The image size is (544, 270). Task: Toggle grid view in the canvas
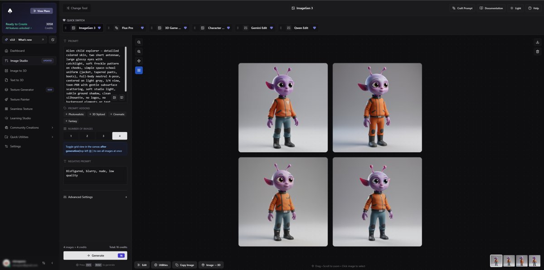139,70
